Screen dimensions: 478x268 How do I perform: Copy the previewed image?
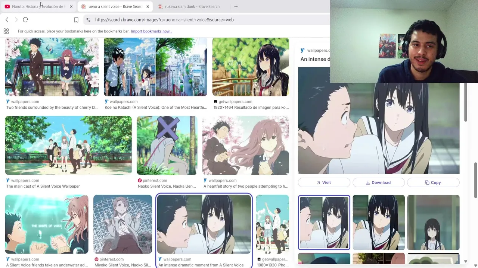click(433, 182)
